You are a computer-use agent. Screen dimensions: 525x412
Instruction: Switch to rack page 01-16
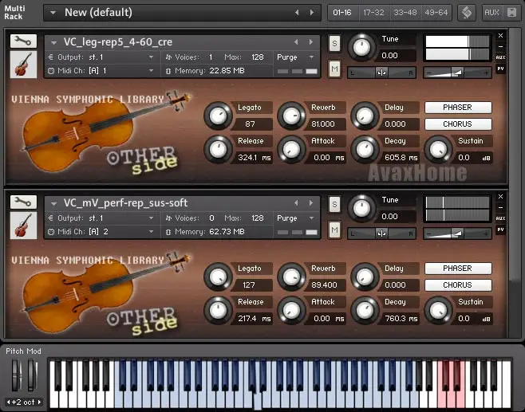342,13
